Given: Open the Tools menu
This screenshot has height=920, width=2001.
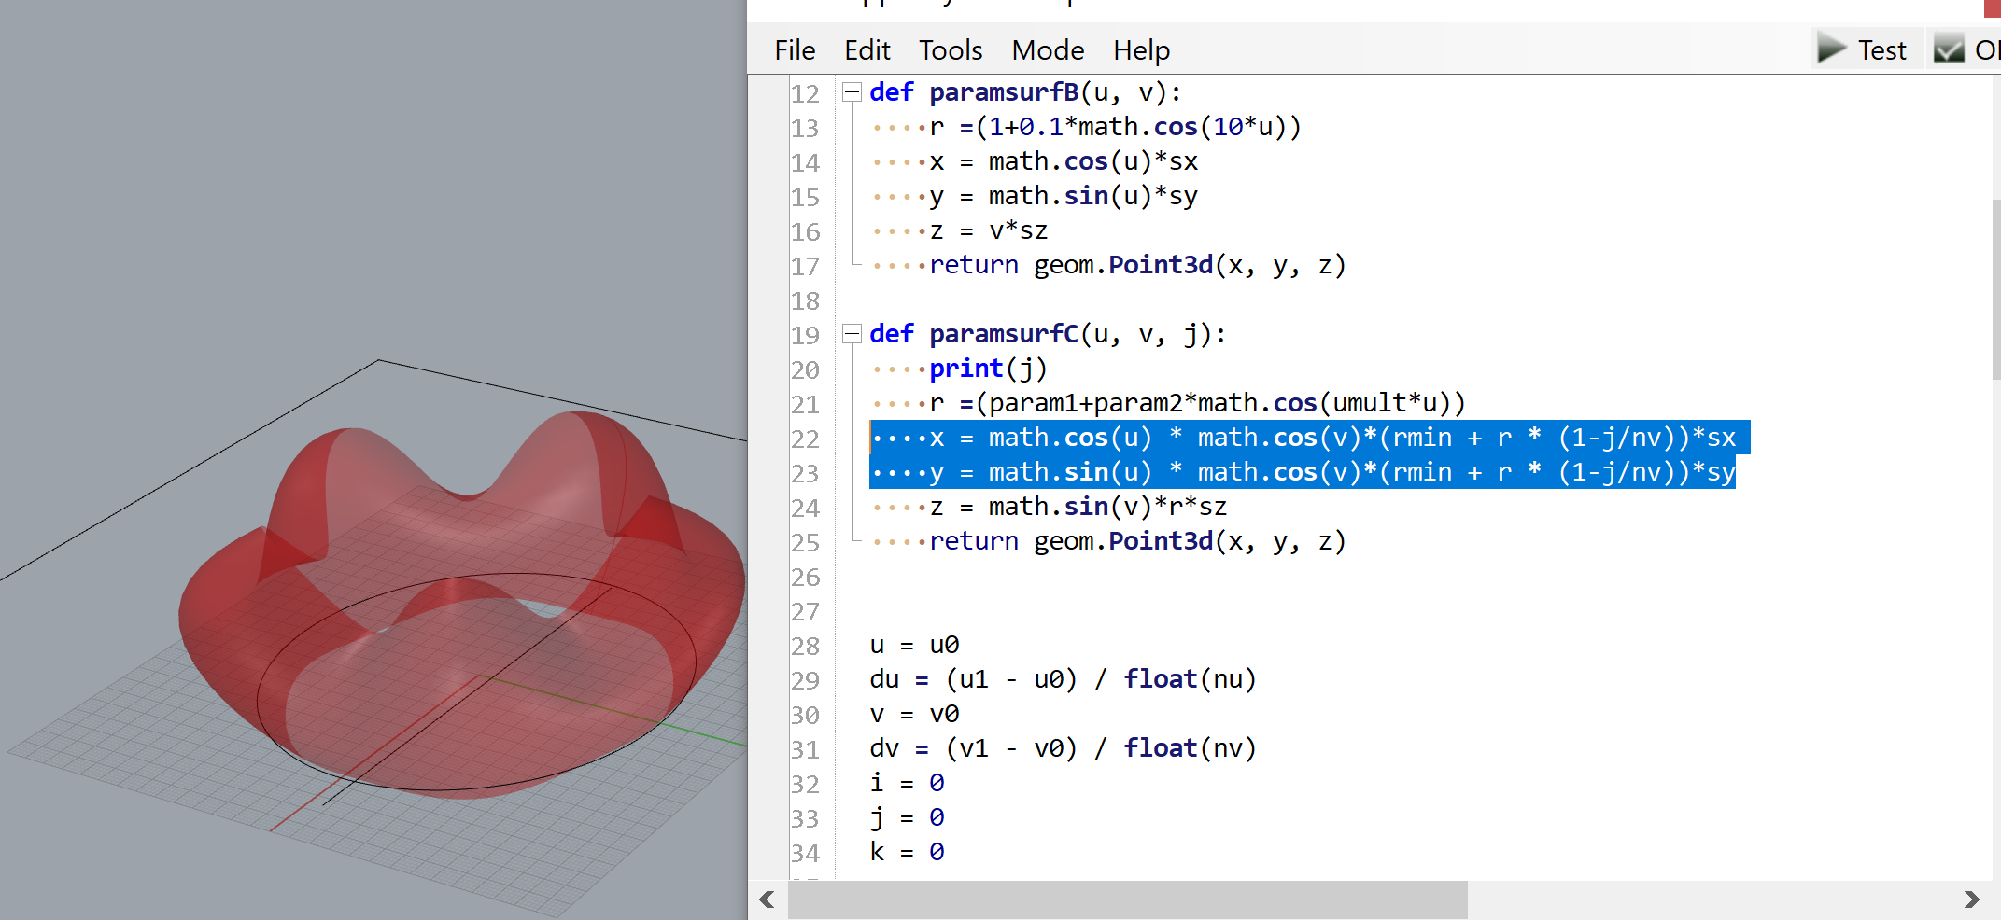Looking at the screenshot, I should (x=951, y=50).
